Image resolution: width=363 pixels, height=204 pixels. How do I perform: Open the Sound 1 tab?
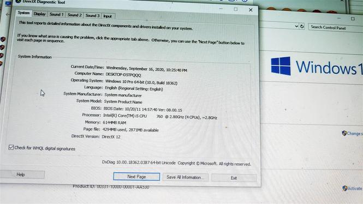(56, 14)
